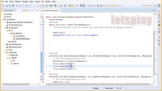162x91 pixels.
Task: Click the Smart Insert status bar entry
Action: point(109,88)
